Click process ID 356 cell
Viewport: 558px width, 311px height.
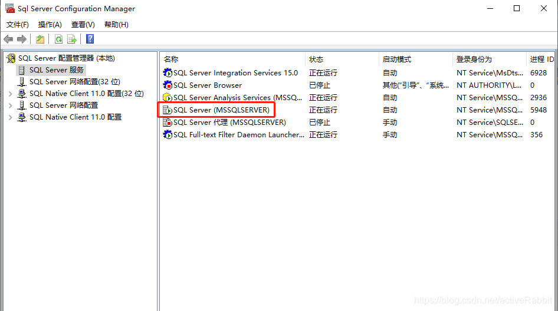[x=536, y=135]
